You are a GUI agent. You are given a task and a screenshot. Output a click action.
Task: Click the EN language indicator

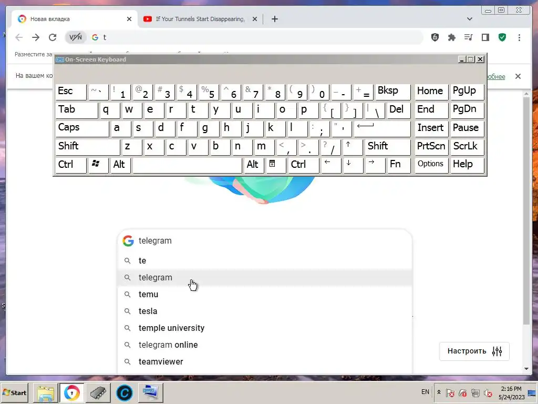425,392
